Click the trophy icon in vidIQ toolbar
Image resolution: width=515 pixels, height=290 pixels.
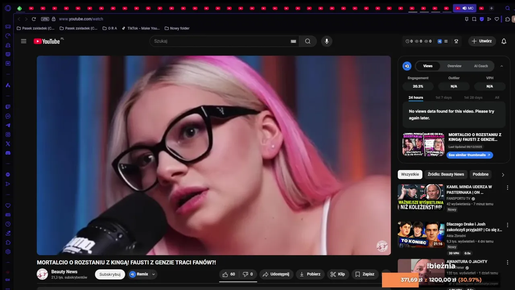tap(456, 41)
